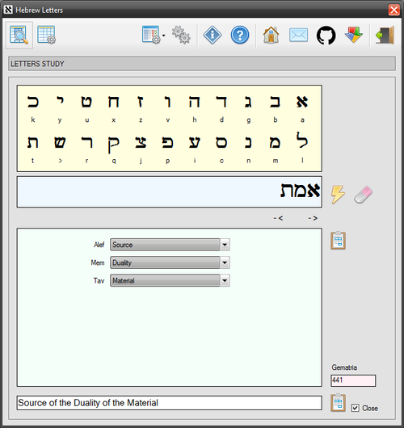Open the letters data table settings icon
The height and width of the screenshot is (428, 404).
point(46,35)
